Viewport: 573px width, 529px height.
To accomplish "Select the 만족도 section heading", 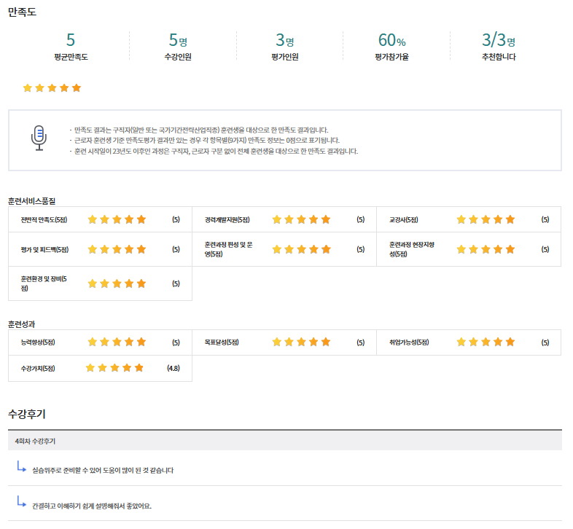I will tap(22, 12).
